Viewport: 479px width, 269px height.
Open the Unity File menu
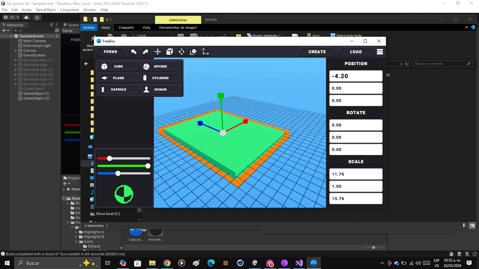pos(5,10)
